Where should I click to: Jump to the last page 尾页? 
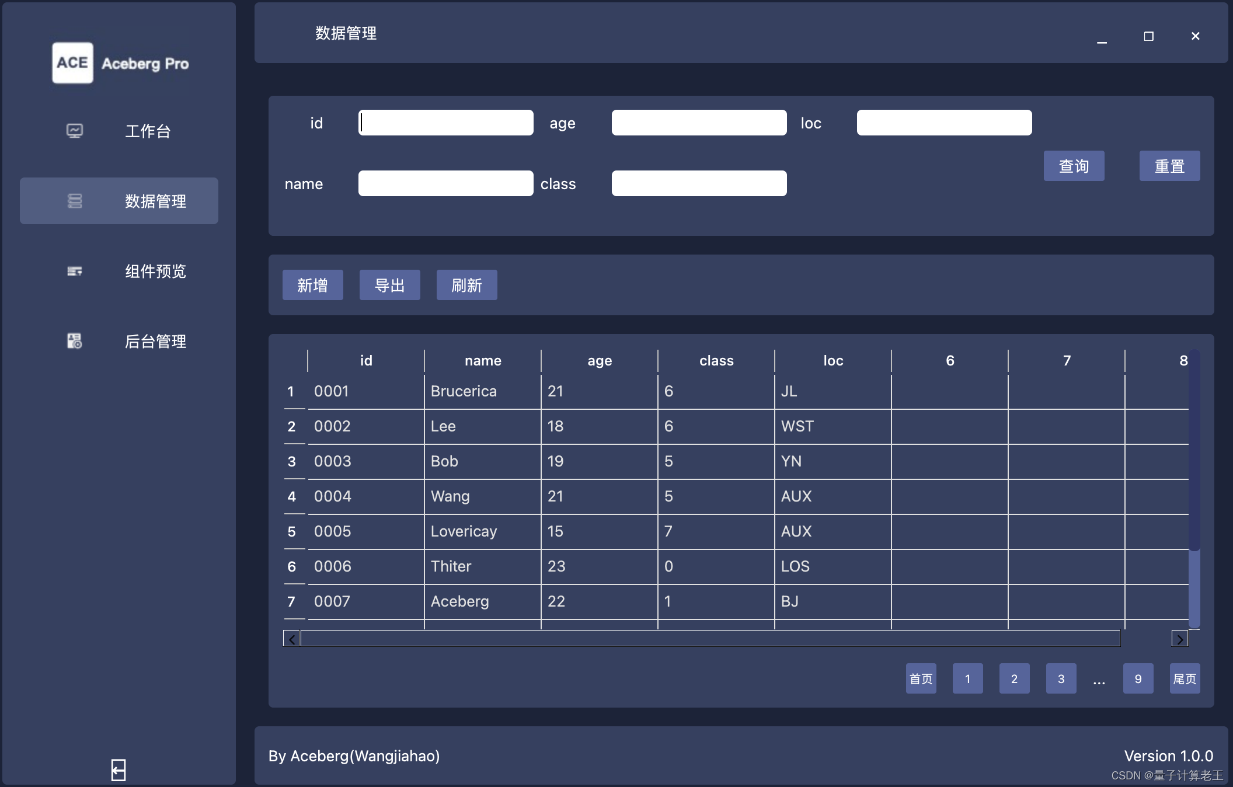click(1185, 678)
